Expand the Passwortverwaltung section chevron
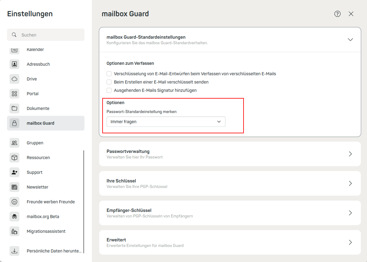 [x=350, y=154]
